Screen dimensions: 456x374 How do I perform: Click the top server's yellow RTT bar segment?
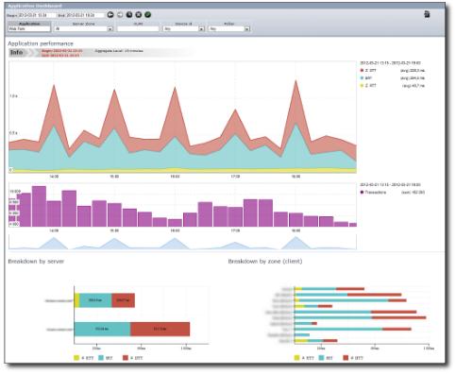click(77, 300)
